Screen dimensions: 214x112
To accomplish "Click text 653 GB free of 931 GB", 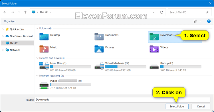I will 118,70.
